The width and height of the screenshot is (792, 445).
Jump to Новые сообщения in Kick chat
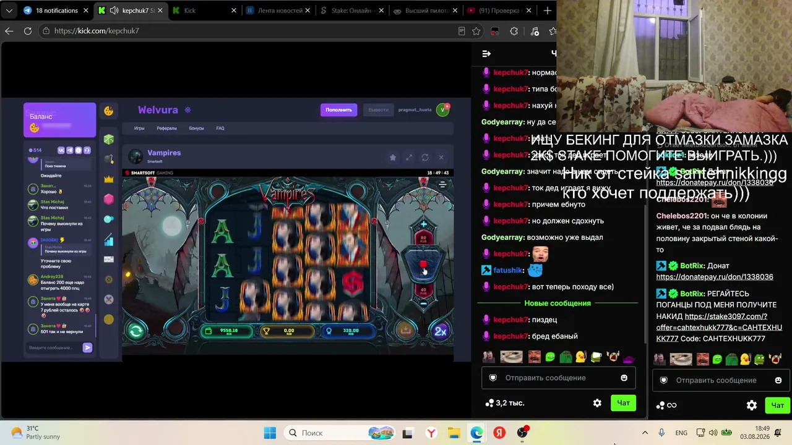pyautogui.click(x=557, y=303)
